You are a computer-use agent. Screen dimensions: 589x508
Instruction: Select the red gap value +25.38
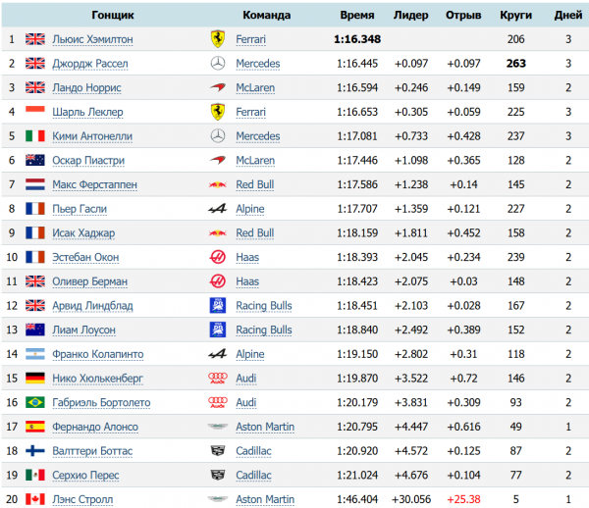pyautogui.click(x=463, y=499)
